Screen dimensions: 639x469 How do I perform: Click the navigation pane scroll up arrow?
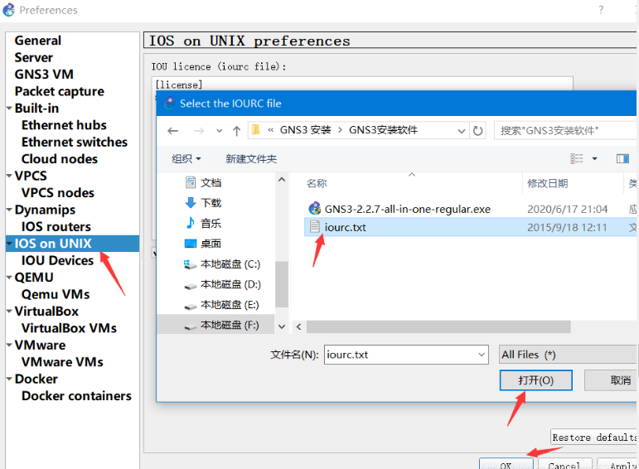pyautogui.click(x=282, y=180)
